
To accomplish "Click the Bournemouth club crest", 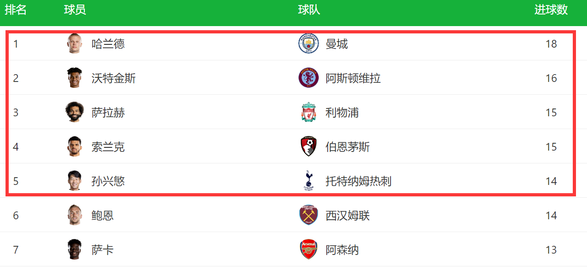I will pos(308,146).
